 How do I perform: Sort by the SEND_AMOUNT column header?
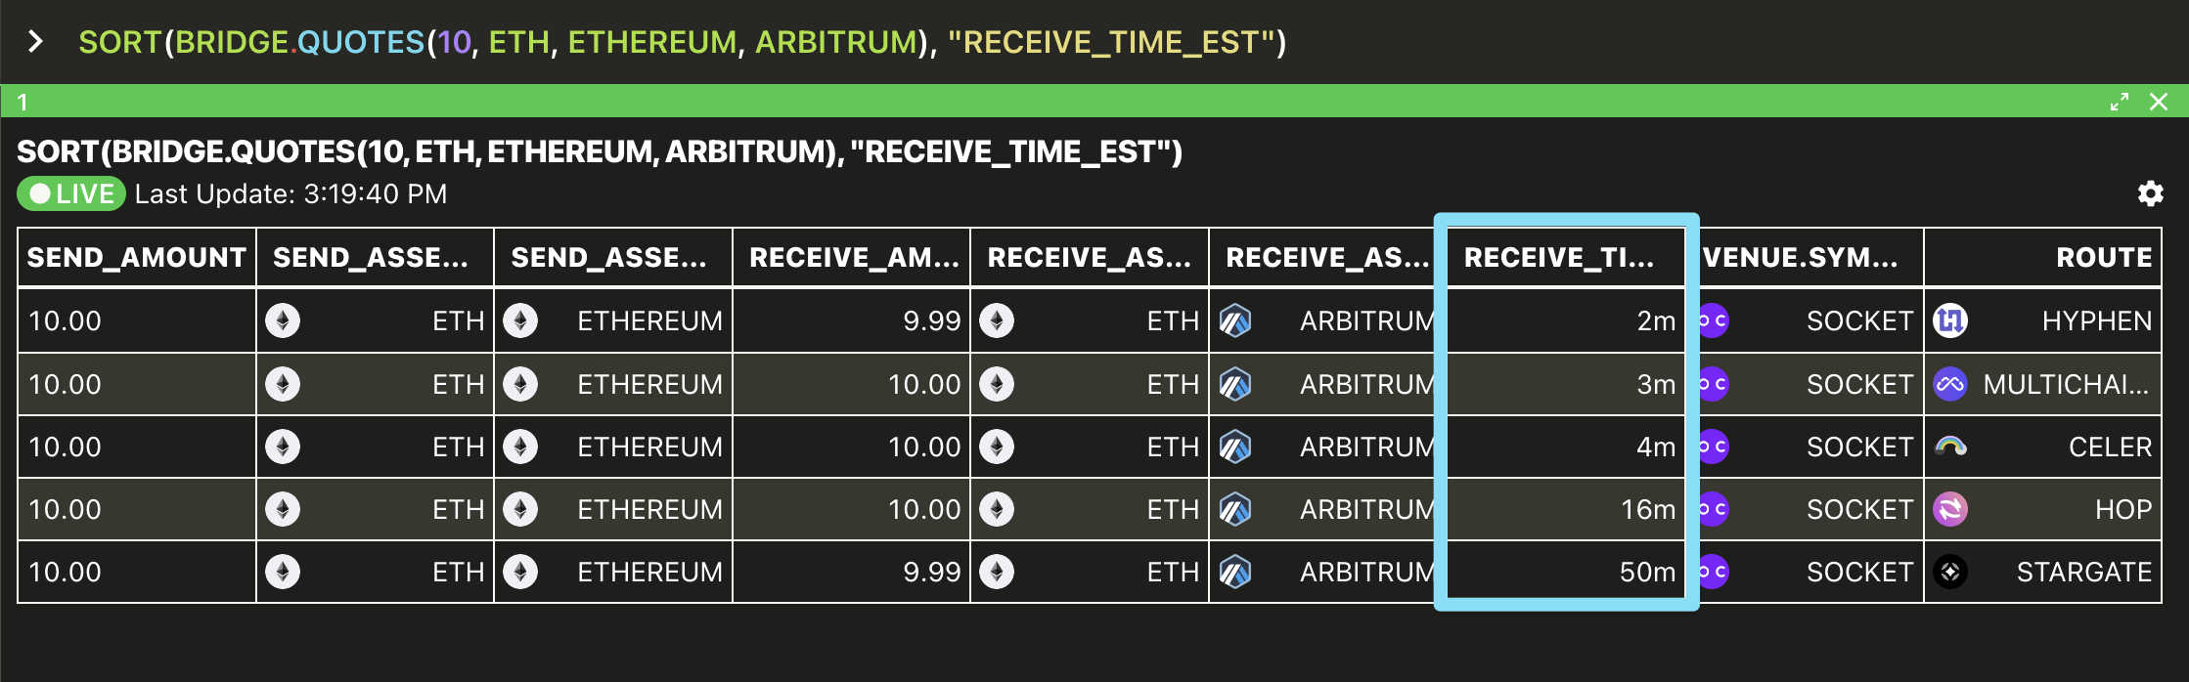[x=137, y=258]
